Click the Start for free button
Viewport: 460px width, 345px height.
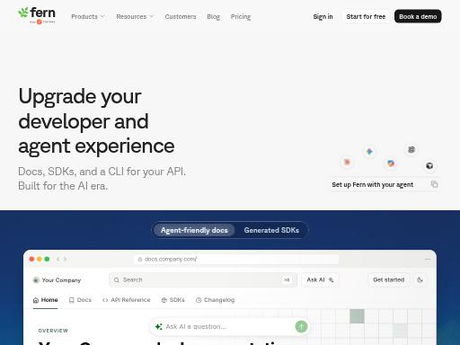tap(366, 16)
